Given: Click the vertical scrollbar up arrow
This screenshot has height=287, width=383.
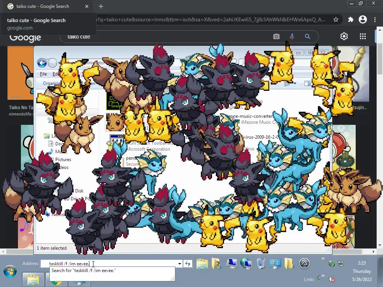Looking at the screenshot, I should [379, 29].
